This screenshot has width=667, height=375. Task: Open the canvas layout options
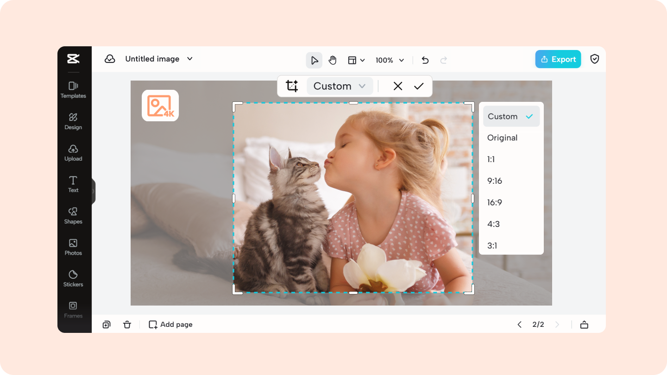click(x=356, y=60)
